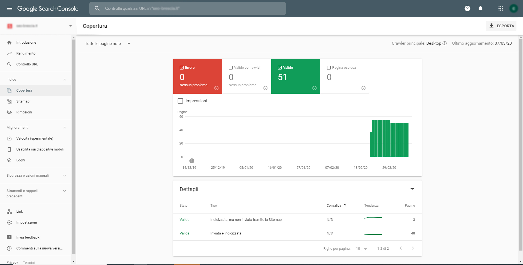523x265 pixels.
Task: Click the mobile usability phone icon
Action: tap(9, 149)
